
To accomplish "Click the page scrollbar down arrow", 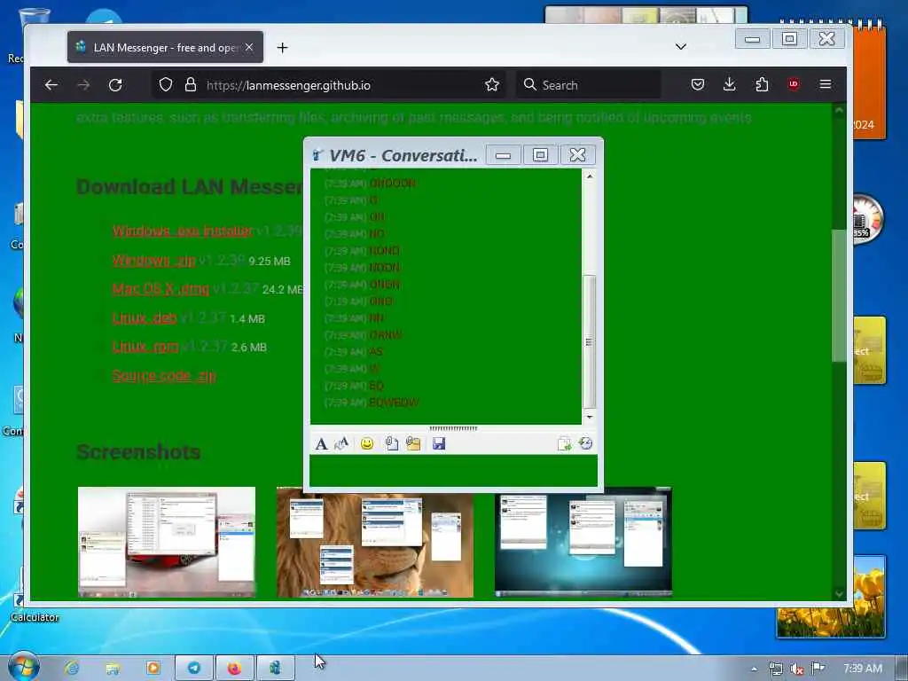I will [839, 593].
